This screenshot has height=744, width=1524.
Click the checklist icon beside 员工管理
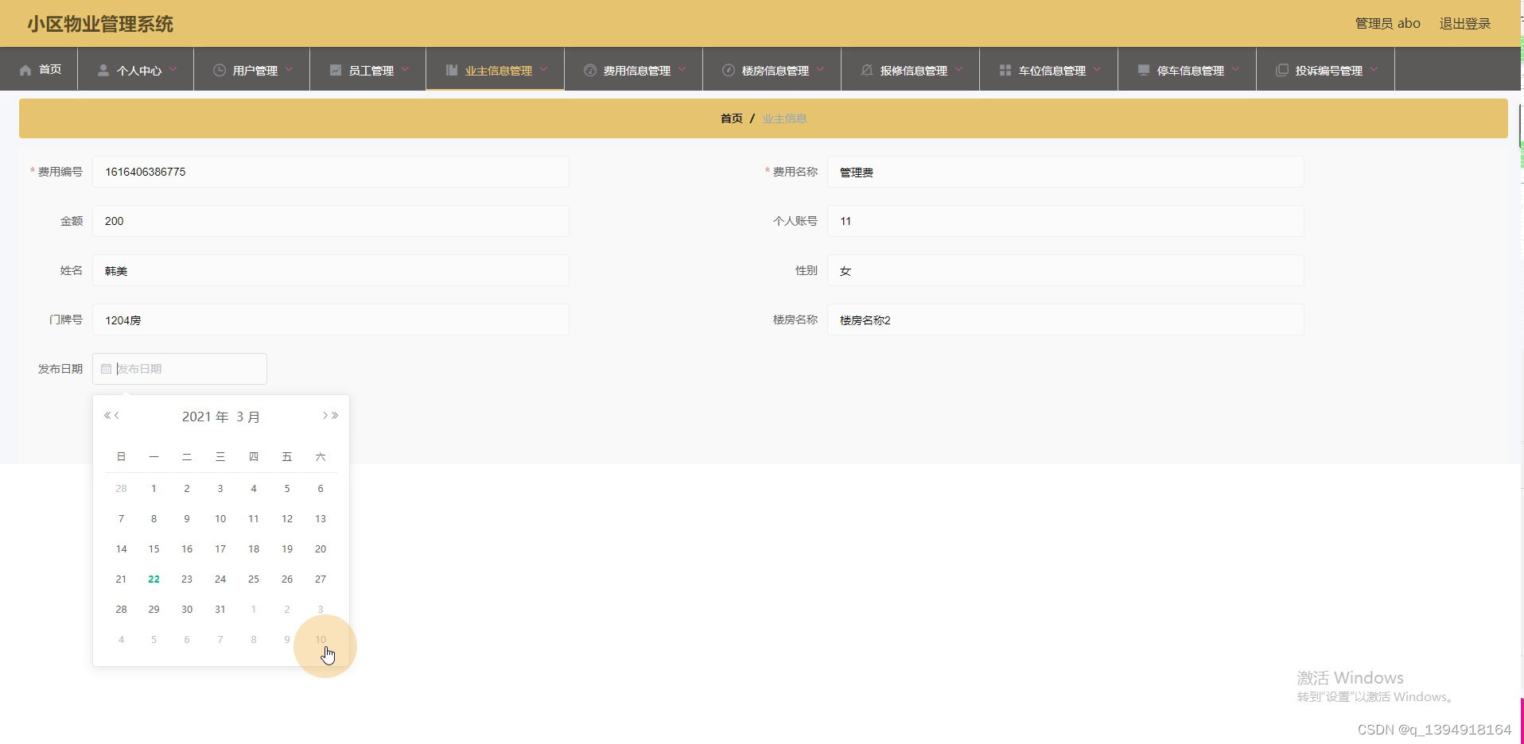[335, 70]
